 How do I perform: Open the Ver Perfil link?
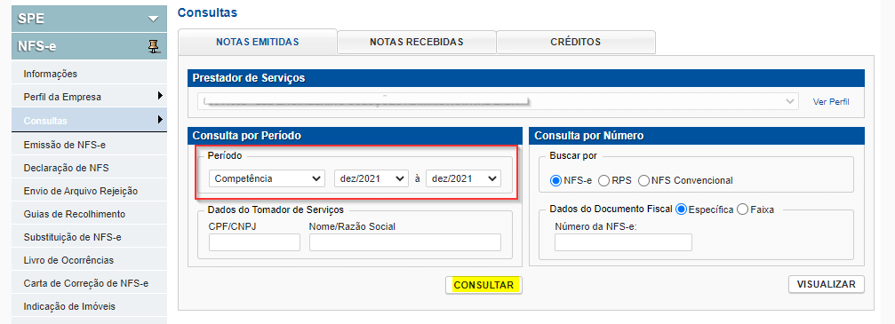(831, 102)
